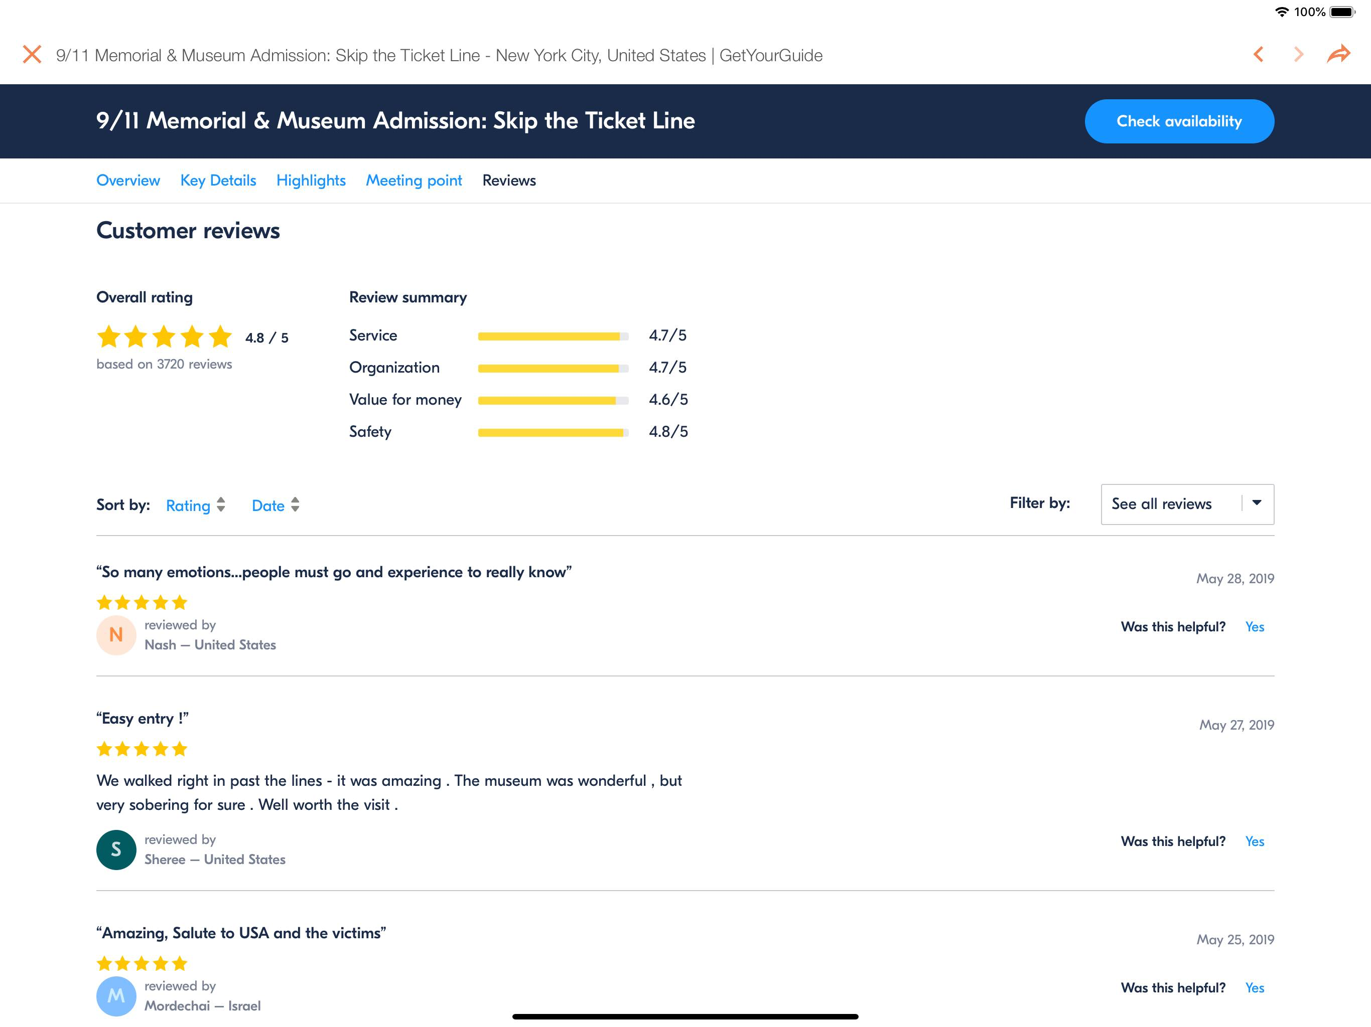
Task: Click Sheree's review body text
Action: [x=389, y=793]
